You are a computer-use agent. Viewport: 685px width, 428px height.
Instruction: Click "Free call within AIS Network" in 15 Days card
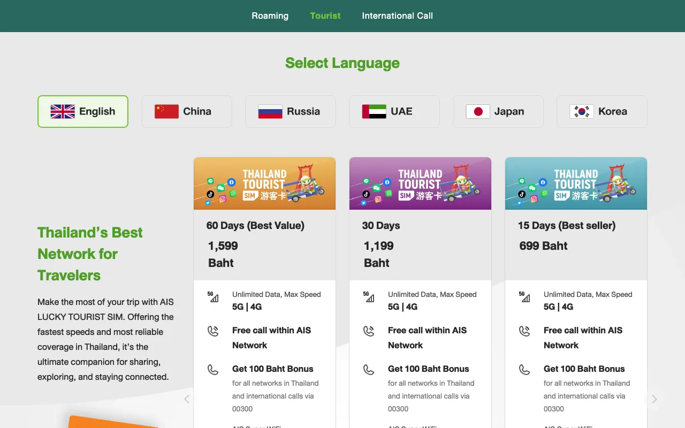click(583, 338)
